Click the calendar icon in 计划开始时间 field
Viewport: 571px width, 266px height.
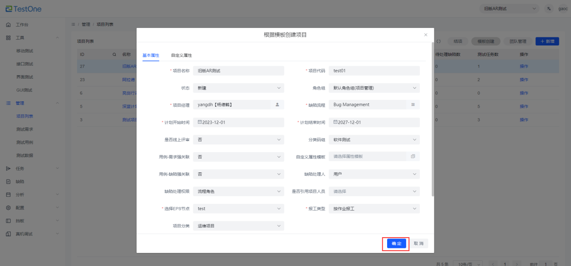point(200,122)
